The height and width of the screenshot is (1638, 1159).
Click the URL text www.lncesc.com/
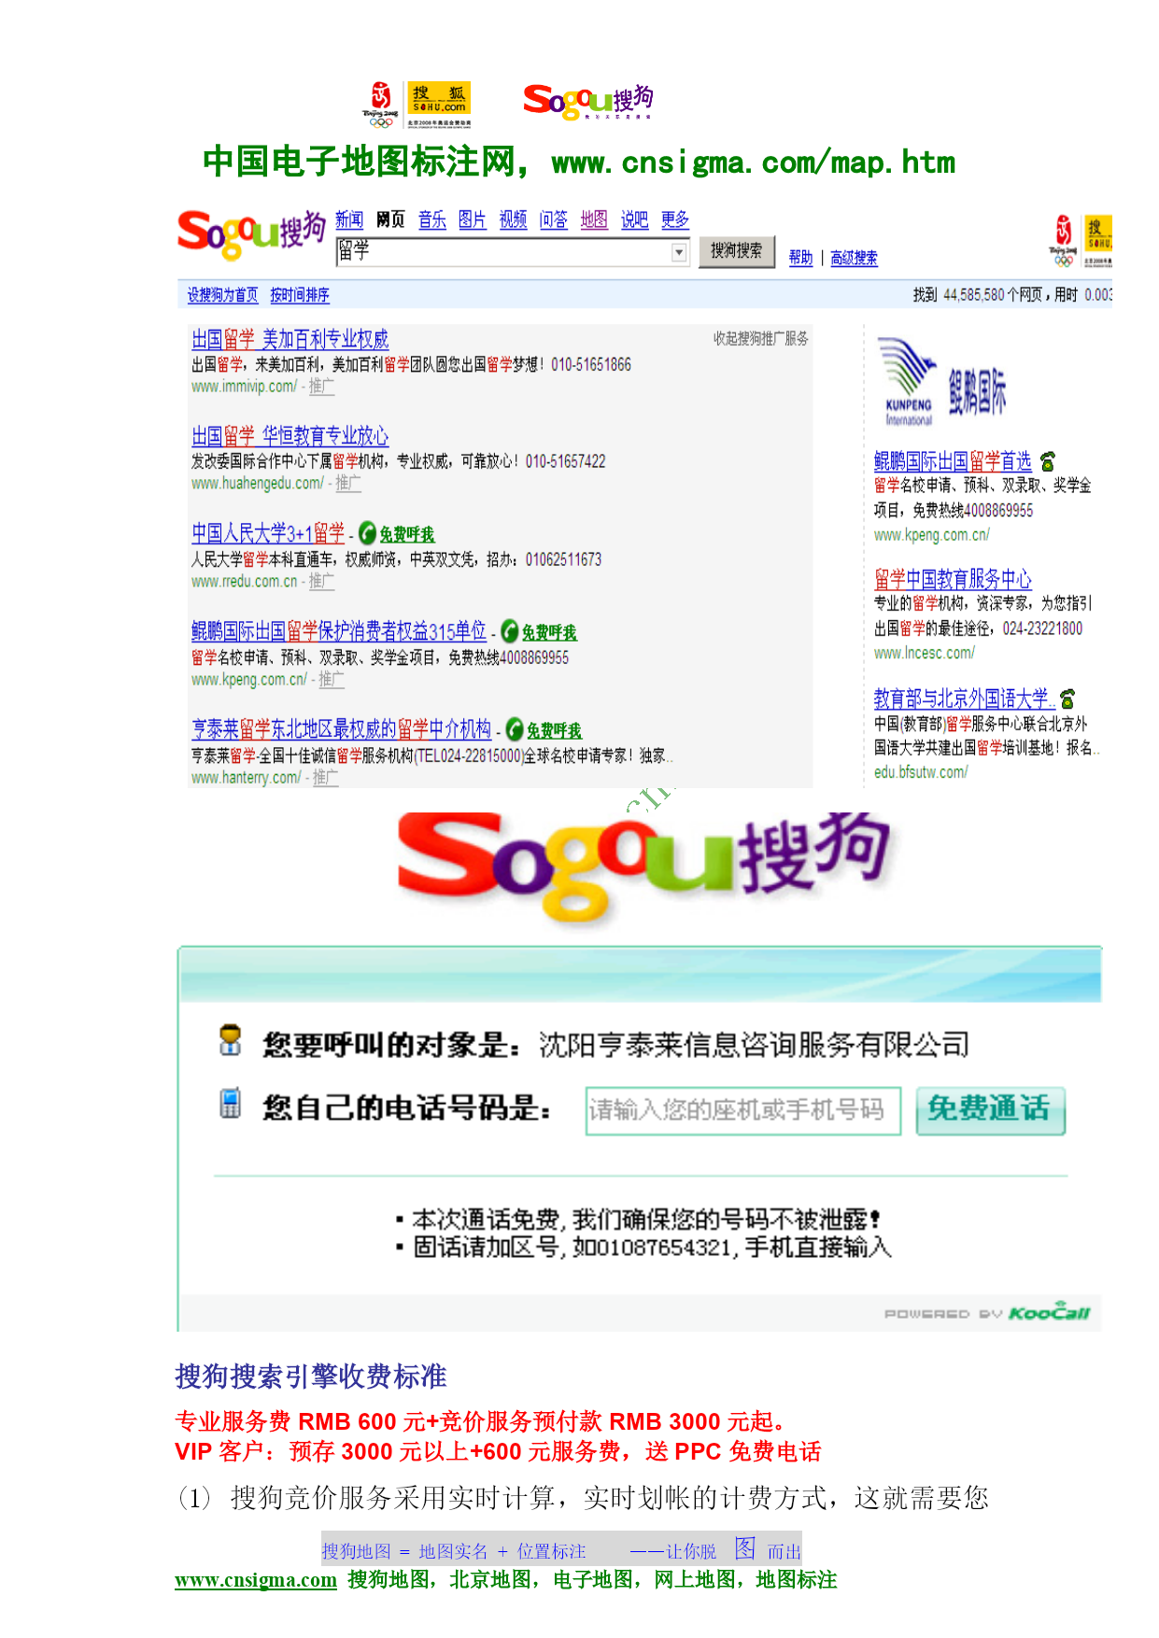(925, 654)
